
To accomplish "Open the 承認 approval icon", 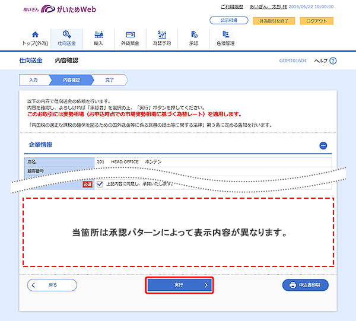I will (194, 35).
